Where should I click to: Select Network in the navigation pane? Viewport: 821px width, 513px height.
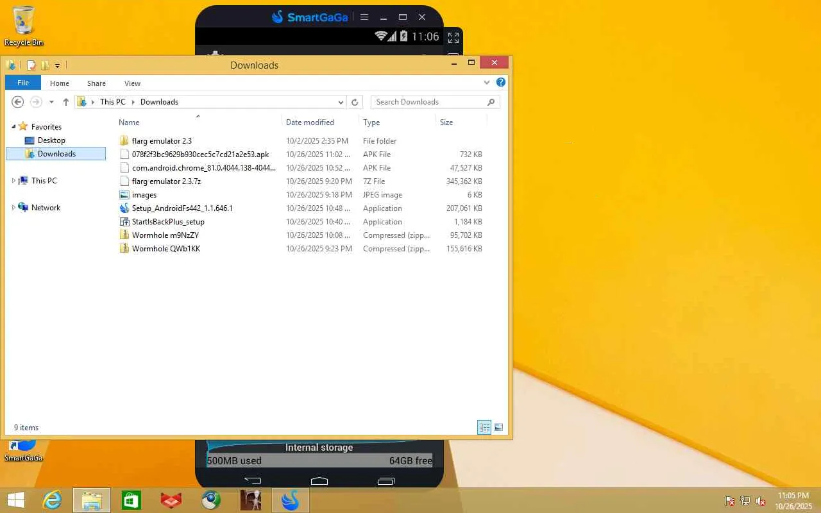(46, 208)
